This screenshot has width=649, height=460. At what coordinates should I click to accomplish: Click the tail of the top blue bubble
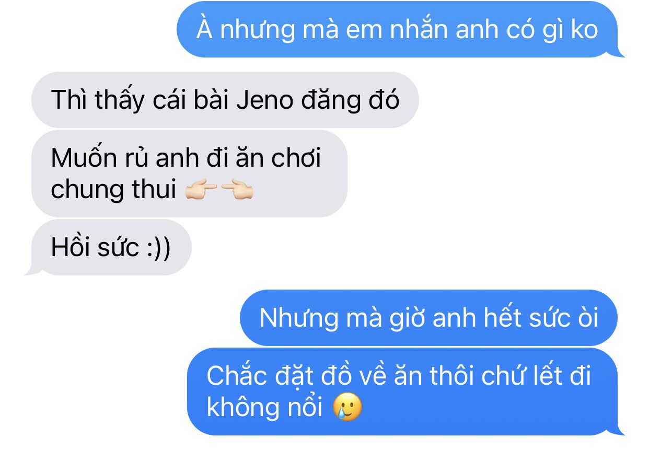[620, 52]
